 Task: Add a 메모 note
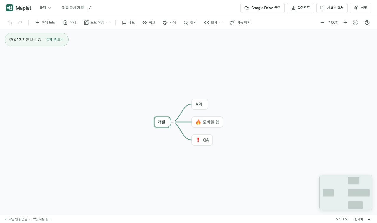[128, 23]
